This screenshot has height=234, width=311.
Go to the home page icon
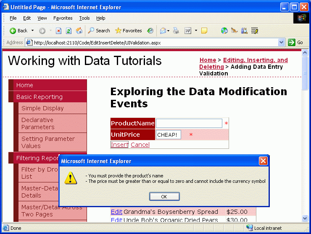[79, 31]
